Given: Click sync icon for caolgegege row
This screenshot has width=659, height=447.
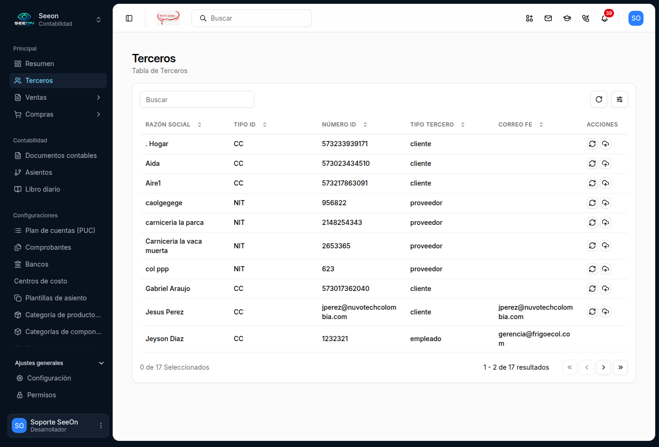Looking at the screenshot, I should pos(592,203).
